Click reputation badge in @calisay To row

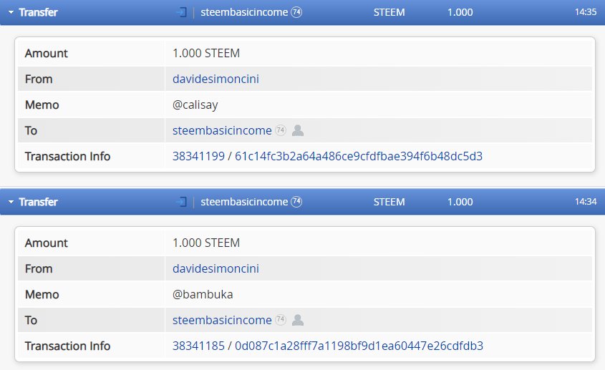281,130
